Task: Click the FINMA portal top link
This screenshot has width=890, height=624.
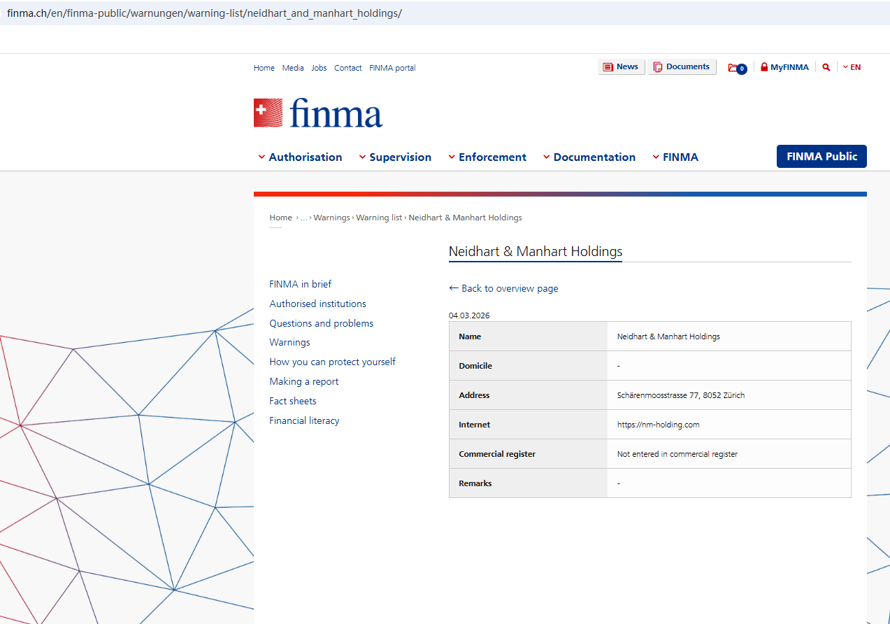Action: click(x=392, y=68)
